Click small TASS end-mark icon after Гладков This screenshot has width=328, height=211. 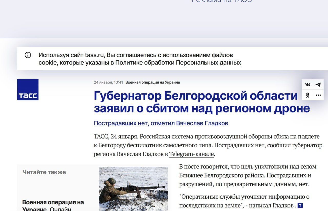300,206
